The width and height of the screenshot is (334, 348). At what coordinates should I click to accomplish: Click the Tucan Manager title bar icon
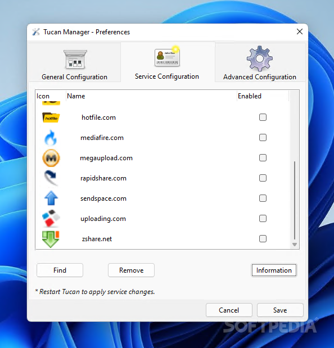36,32
